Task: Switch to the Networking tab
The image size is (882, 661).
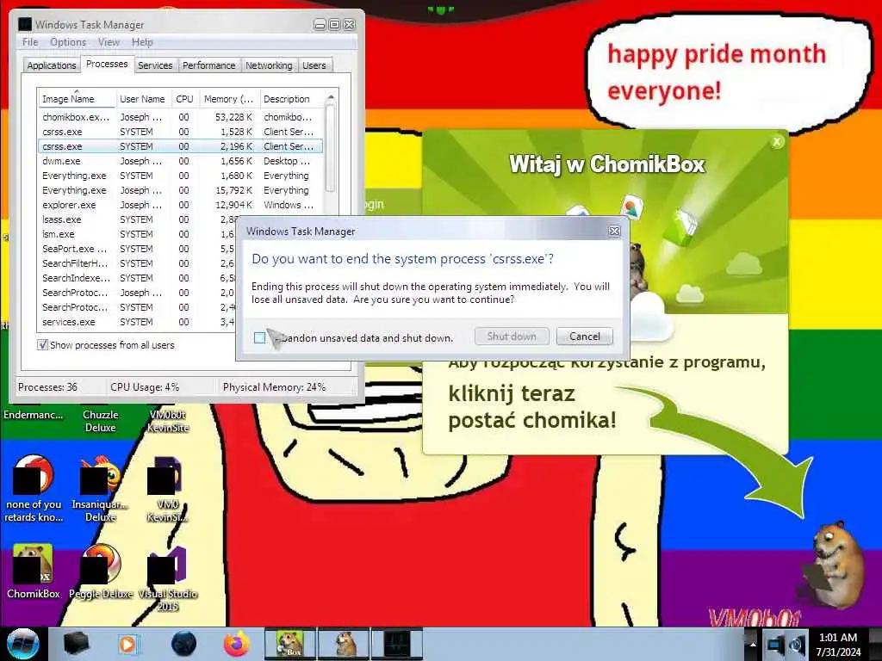Action: pos(269,65)
